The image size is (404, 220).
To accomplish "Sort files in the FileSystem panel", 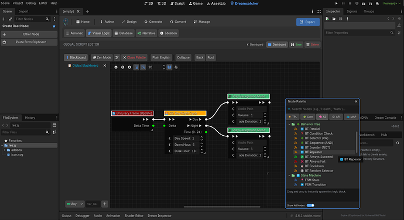I will point(54,132).
